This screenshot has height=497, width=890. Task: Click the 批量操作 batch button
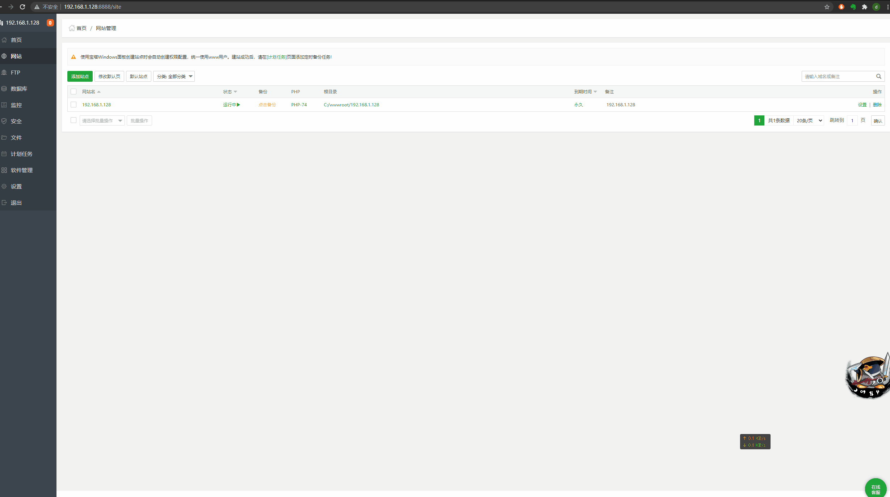coord(139,120)
